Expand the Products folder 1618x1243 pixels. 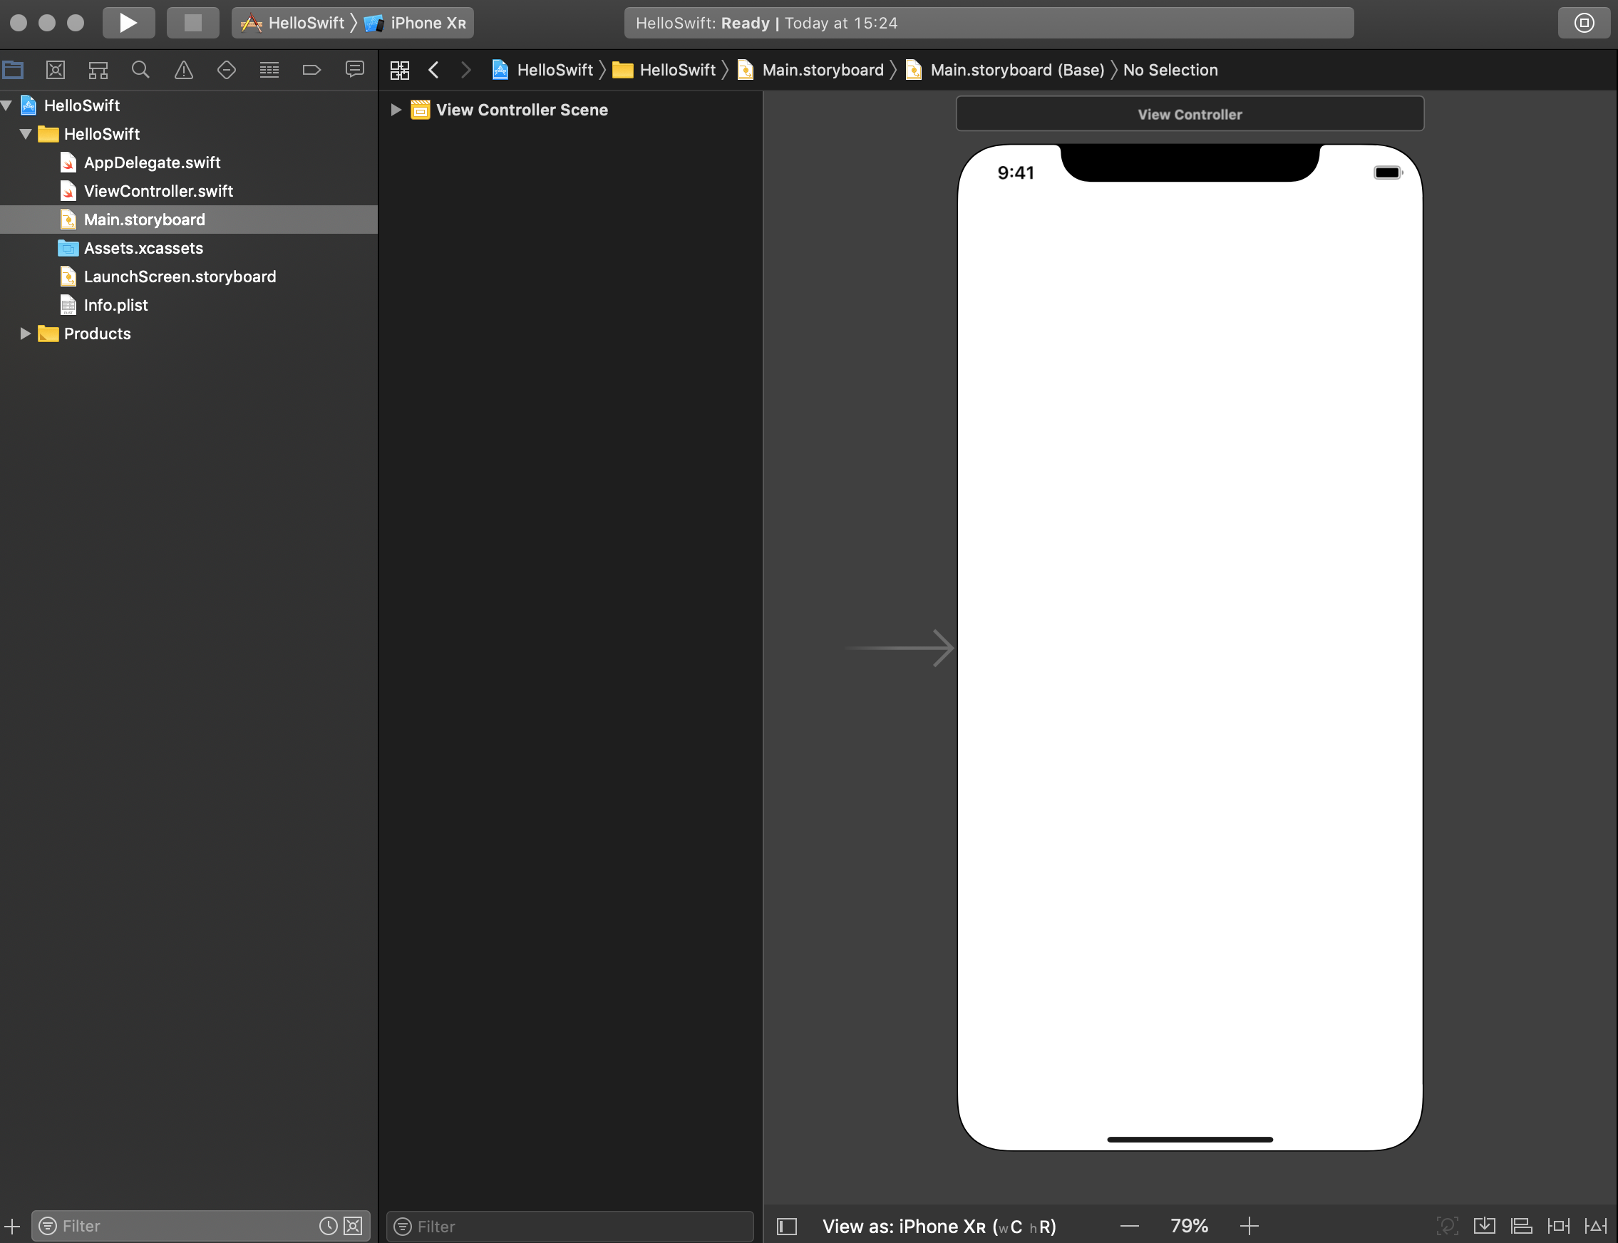24,334
